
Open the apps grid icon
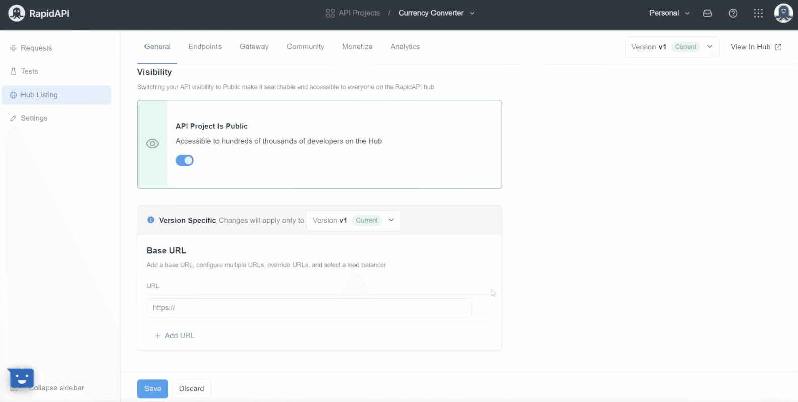click(758, 13)
